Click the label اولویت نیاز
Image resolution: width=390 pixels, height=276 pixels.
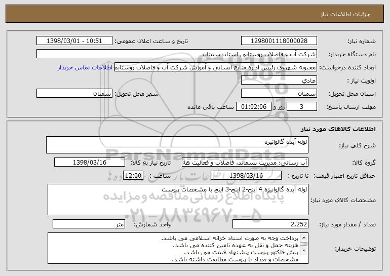click(x=362, y=81)
